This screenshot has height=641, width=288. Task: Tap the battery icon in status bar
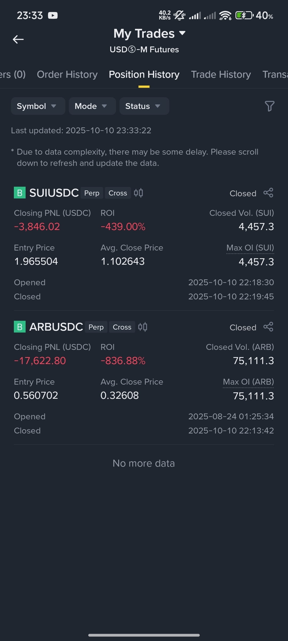click(245, 15)
